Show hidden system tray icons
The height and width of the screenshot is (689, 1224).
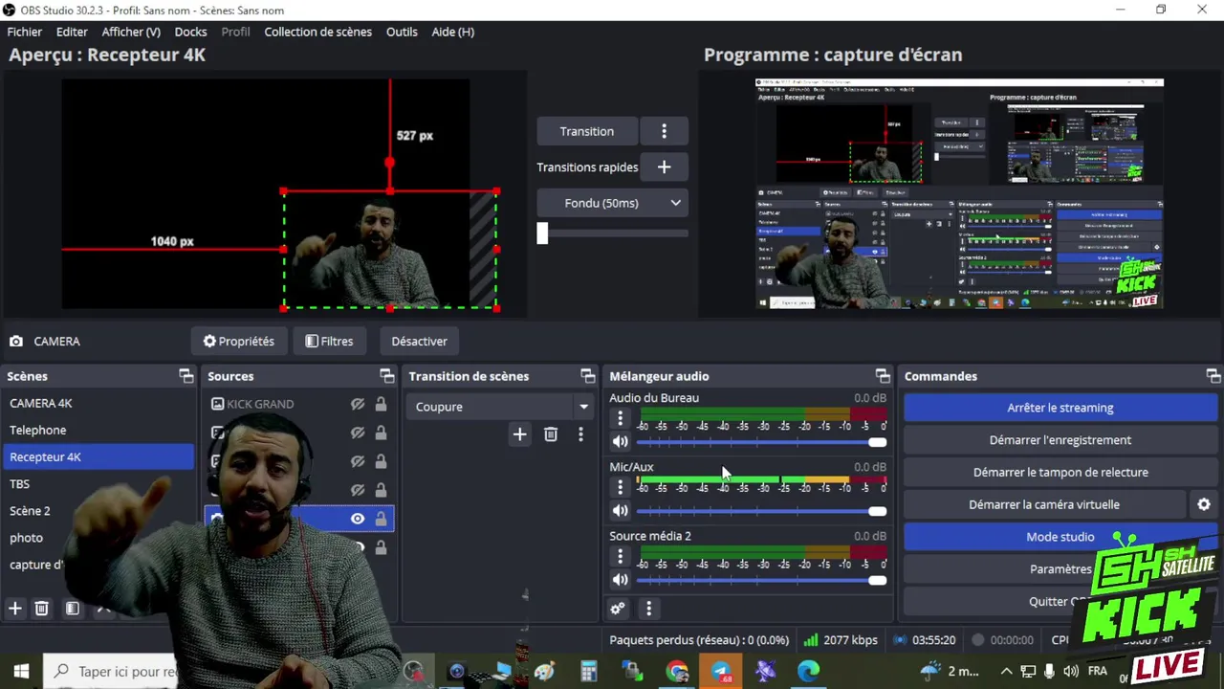point(1006,672)
